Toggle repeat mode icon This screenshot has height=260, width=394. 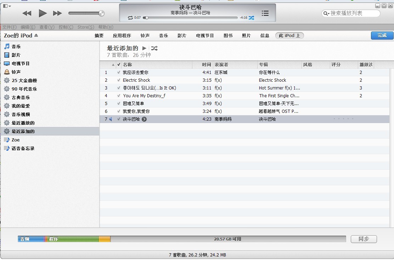[x=130, y=18]
